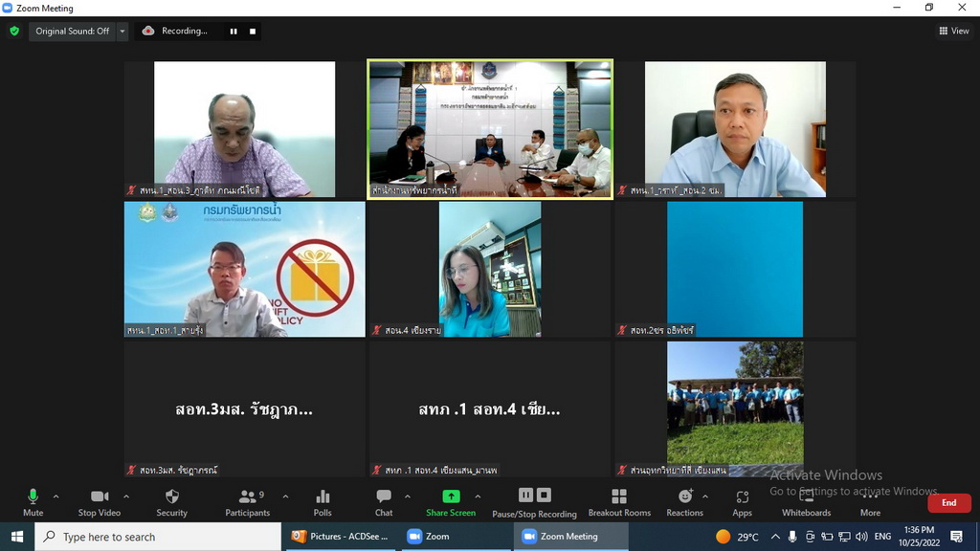980x551 pixels.
Task: Expand arrow beside Reactions
Action: 705,496
